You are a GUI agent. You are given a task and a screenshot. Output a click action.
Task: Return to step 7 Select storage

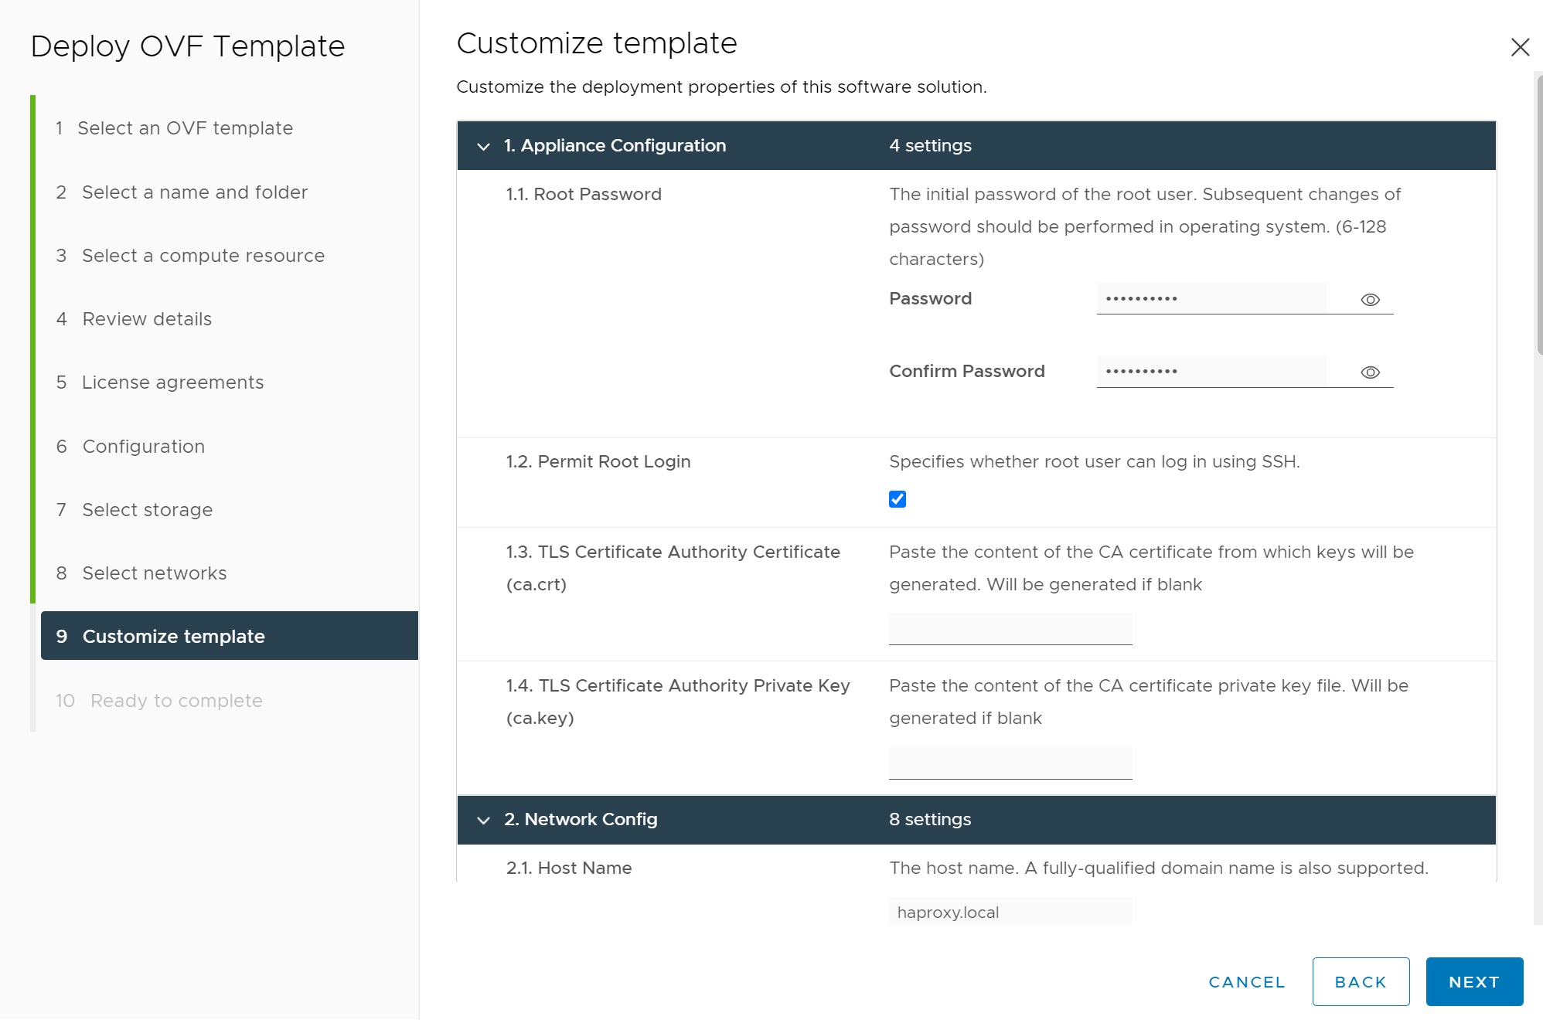coord(147,510)
